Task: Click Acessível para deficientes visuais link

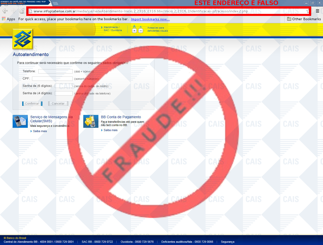Action: [157, 29]
